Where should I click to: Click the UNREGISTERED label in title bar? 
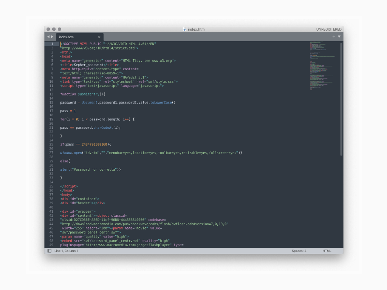coord(329,29)
